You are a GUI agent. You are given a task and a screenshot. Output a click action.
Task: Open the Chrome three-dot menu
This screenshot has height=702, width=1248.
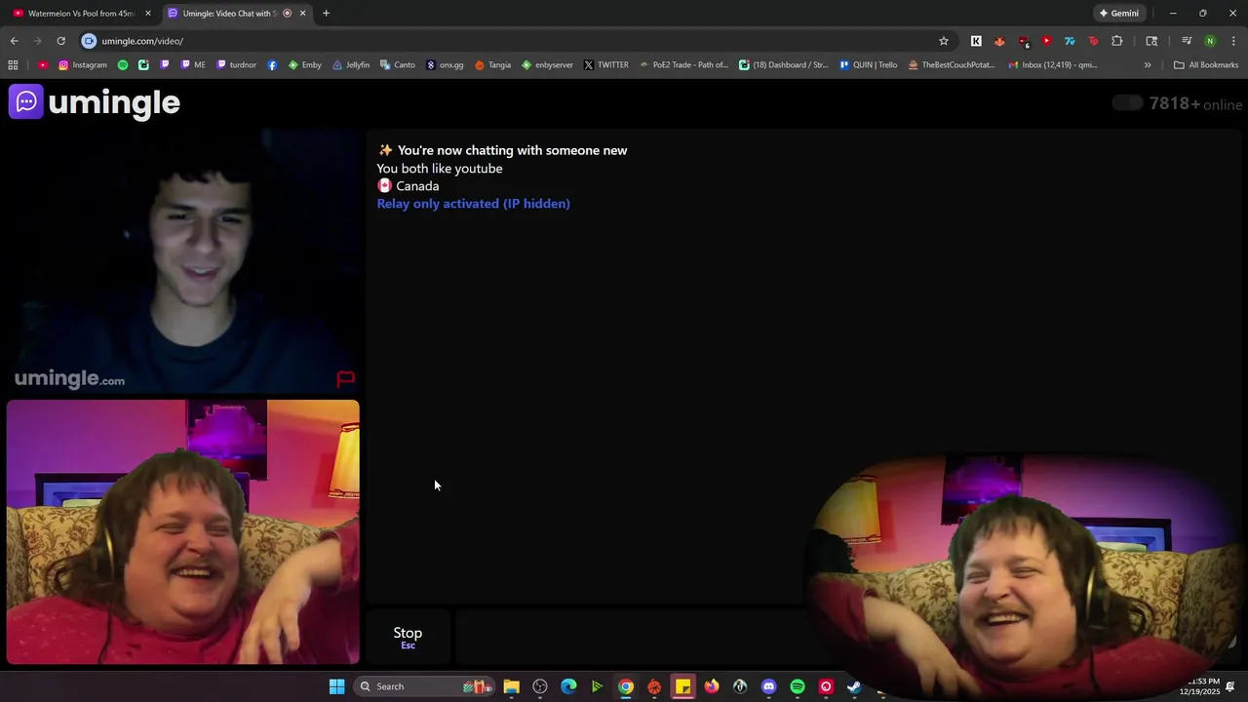click(x=1233, y=41)
